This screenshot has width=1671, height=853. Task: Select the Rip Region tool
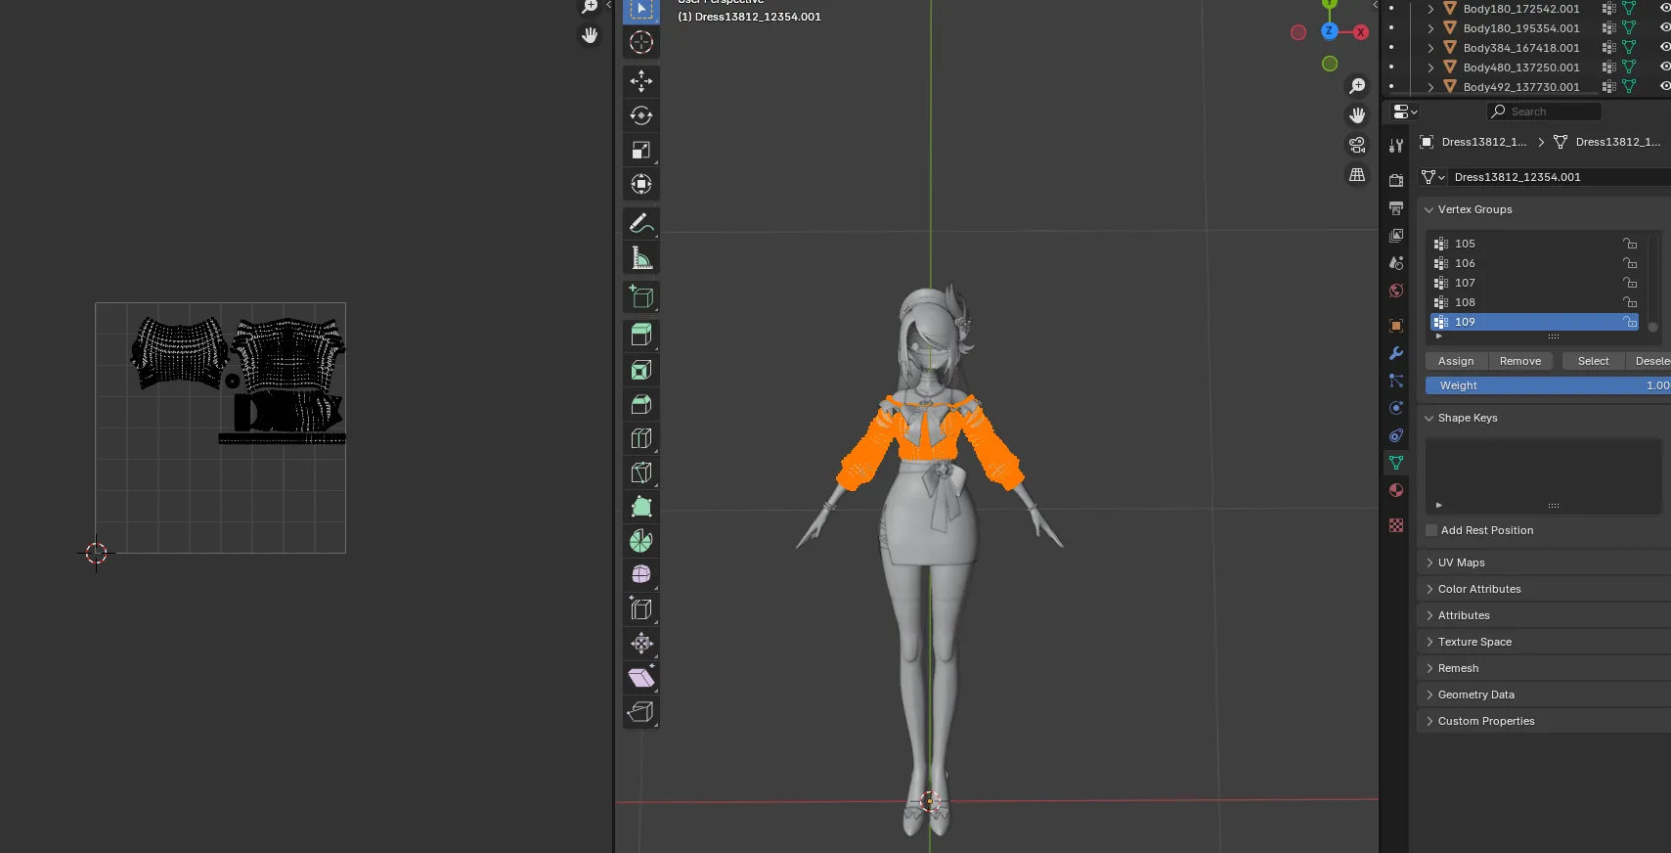641,711
